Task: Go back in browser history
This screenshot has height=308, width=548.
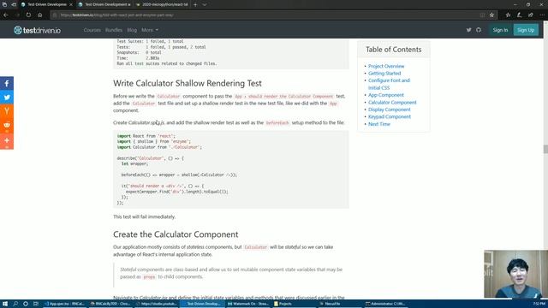Action: pyautogui.click(x=6, y=15)
